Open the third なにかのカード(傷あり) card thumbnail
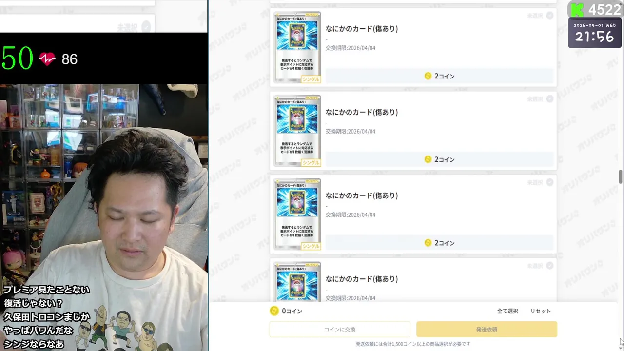This screenshot has width=624, height=351. click(297, 214)
